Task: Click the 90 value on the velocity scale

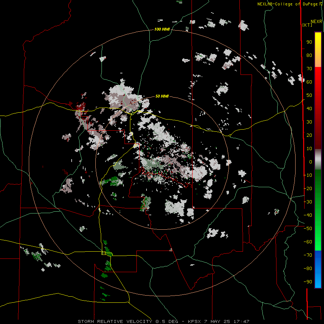Action: pos(309,42)
